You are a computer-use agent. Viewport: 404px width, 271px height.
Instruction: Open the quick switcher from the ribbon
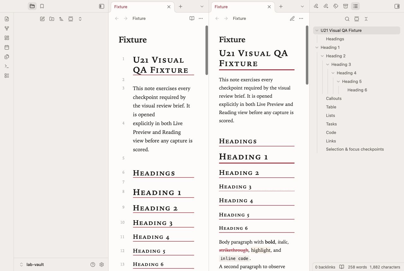click(7, 19)
